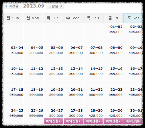Click date cell 18~19
The height and width of the screenshot is (128, 145).
click(34, 96)
